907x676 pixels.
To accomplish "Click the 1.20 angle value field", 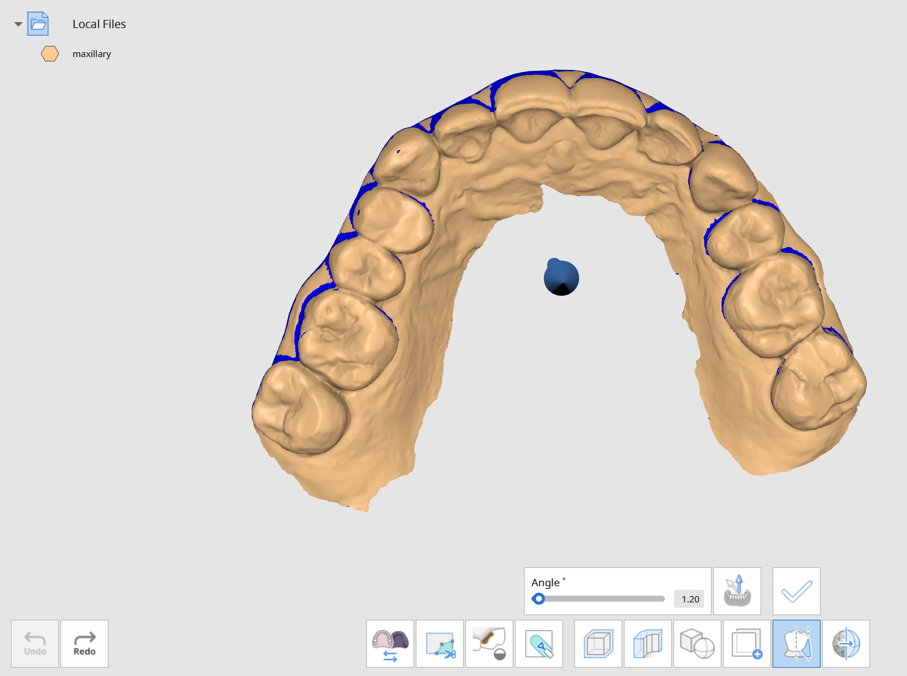I will click(690, 599).
